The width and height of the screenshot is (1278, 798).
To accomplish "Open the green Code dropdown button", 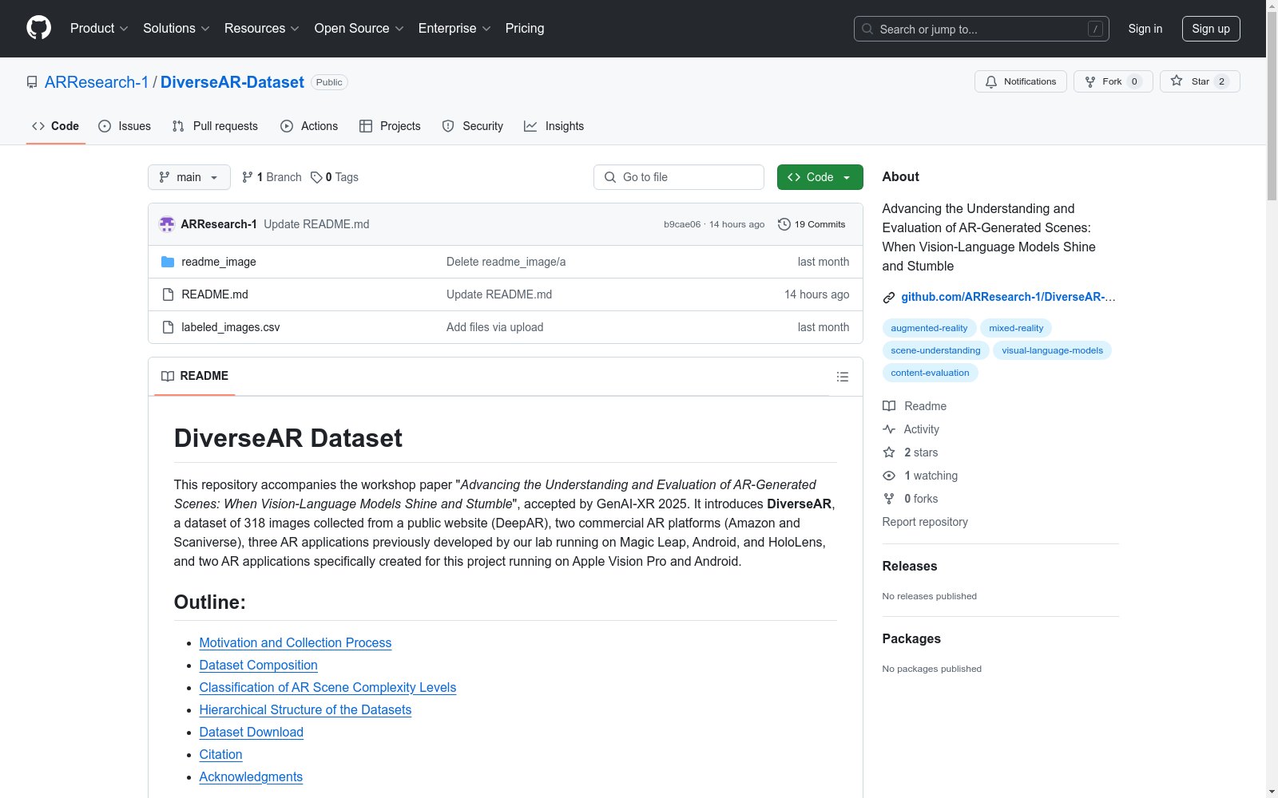I will point(820,177).
